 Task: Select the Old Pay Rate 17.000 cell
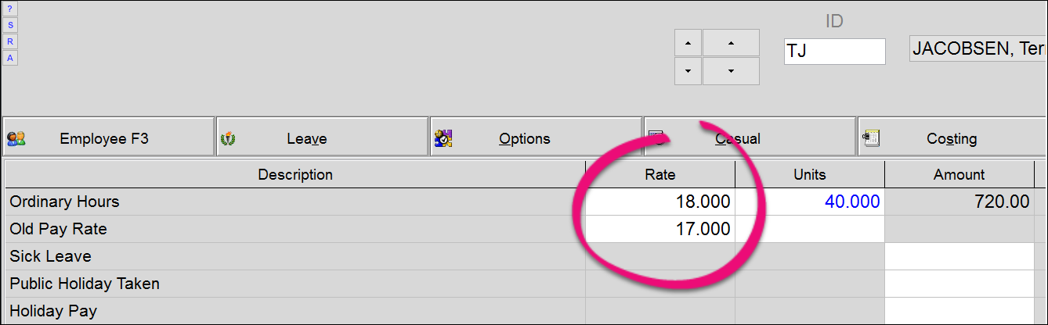pos(660,229)
